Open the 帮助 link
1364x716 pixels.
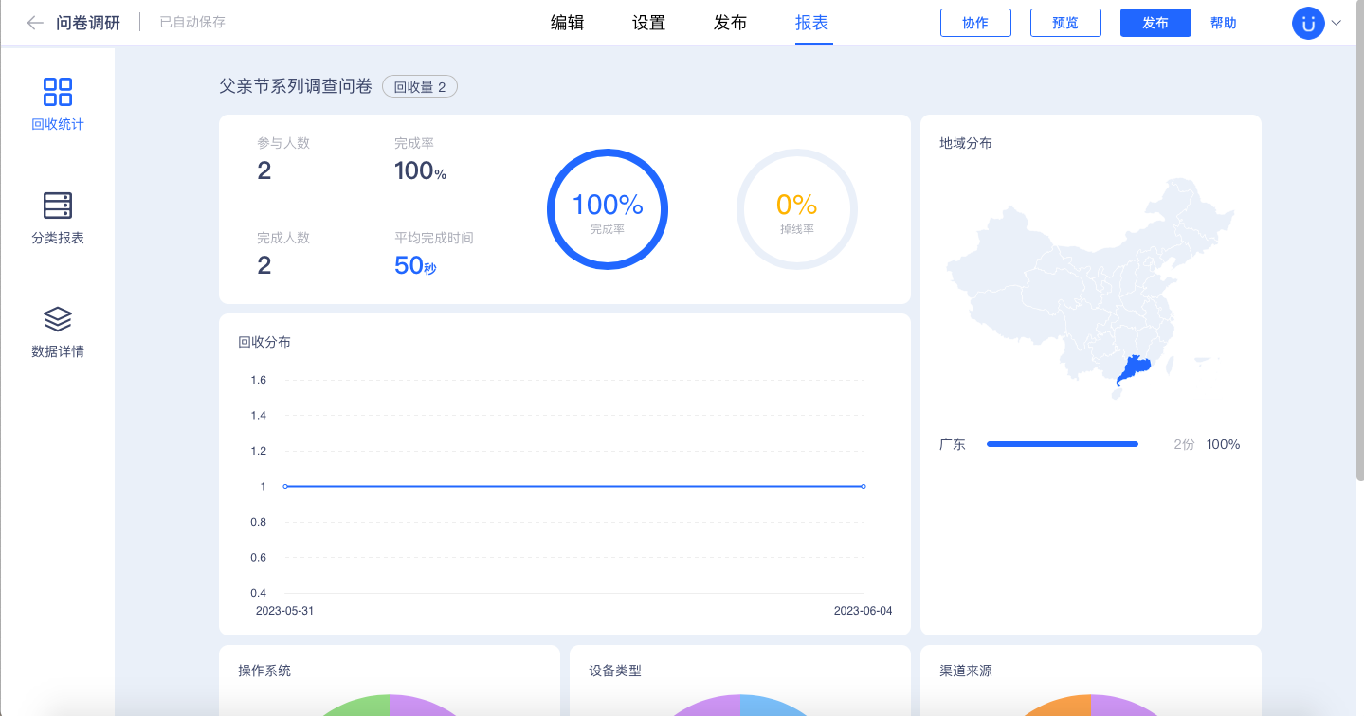pos(1224,23)
